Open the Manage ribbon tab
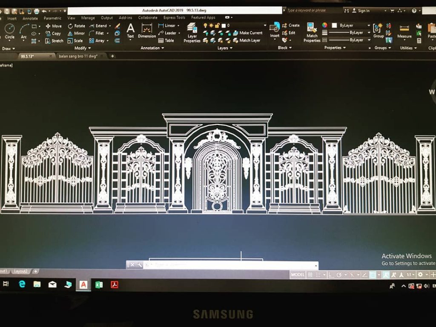 [88, 18]
